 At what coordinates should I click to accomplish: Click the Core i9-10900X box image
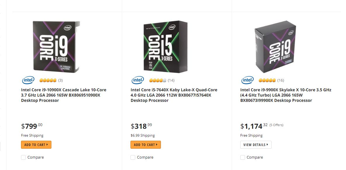56,46
